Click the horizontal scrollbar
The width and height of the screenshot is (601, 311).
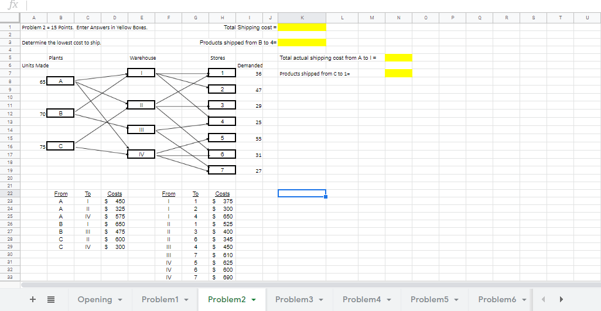(310, 285)
